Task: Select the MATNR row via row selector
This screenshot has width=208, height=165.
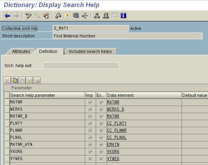Action: click(x=7, y=102)
